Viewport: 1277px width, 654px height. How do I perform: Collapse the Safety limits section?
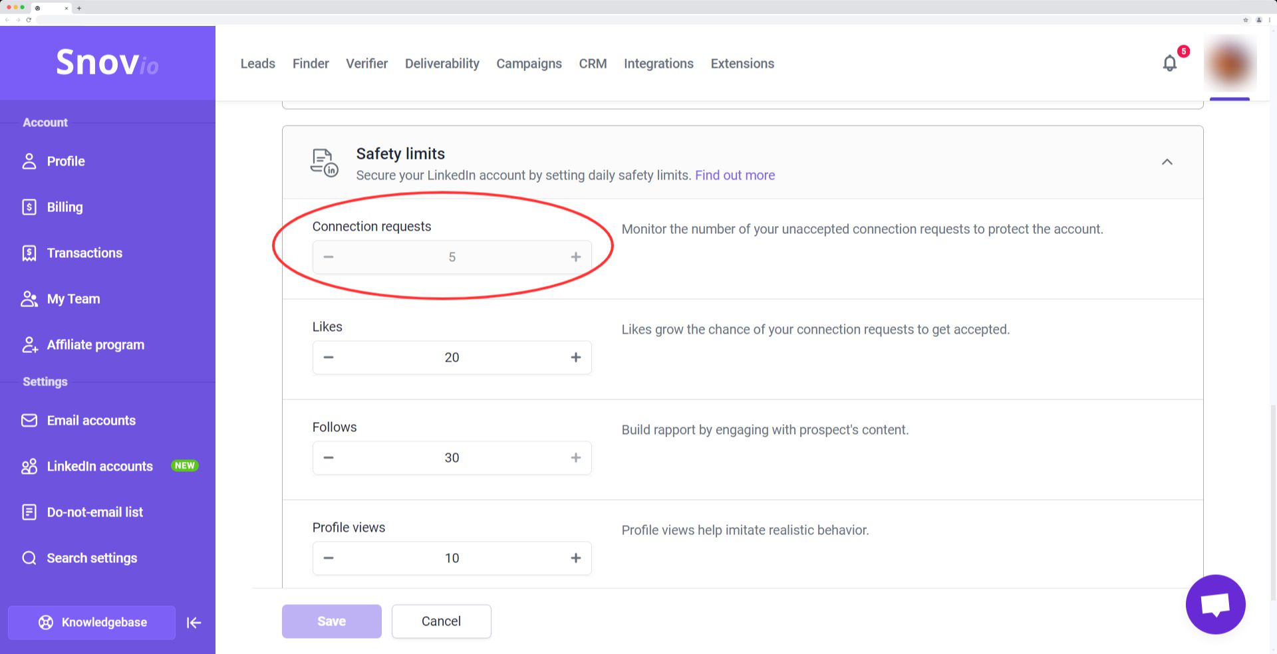click(x=1167, y=162)
